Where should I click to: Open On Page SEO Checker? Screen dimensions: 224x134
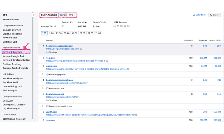pyautogui.click(x=14, y=105)
